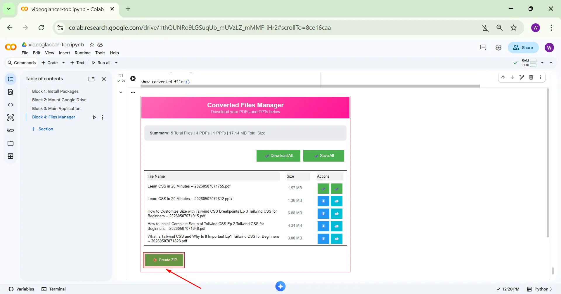Move cell down arrow
The height and width of the screenshot is (294, 561).
coord(512,77)
